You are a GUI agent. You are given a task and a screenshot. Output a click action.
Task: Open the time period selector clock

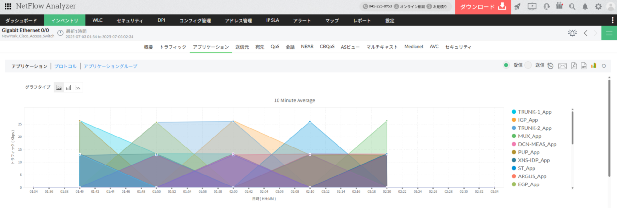60,33
